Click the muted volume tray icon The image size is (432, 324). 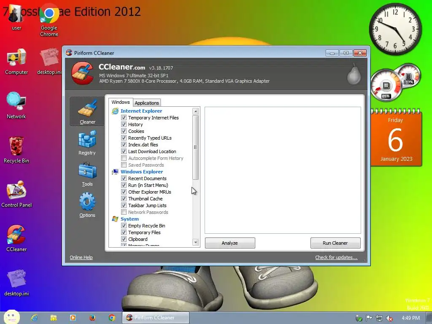coord(389,318)
